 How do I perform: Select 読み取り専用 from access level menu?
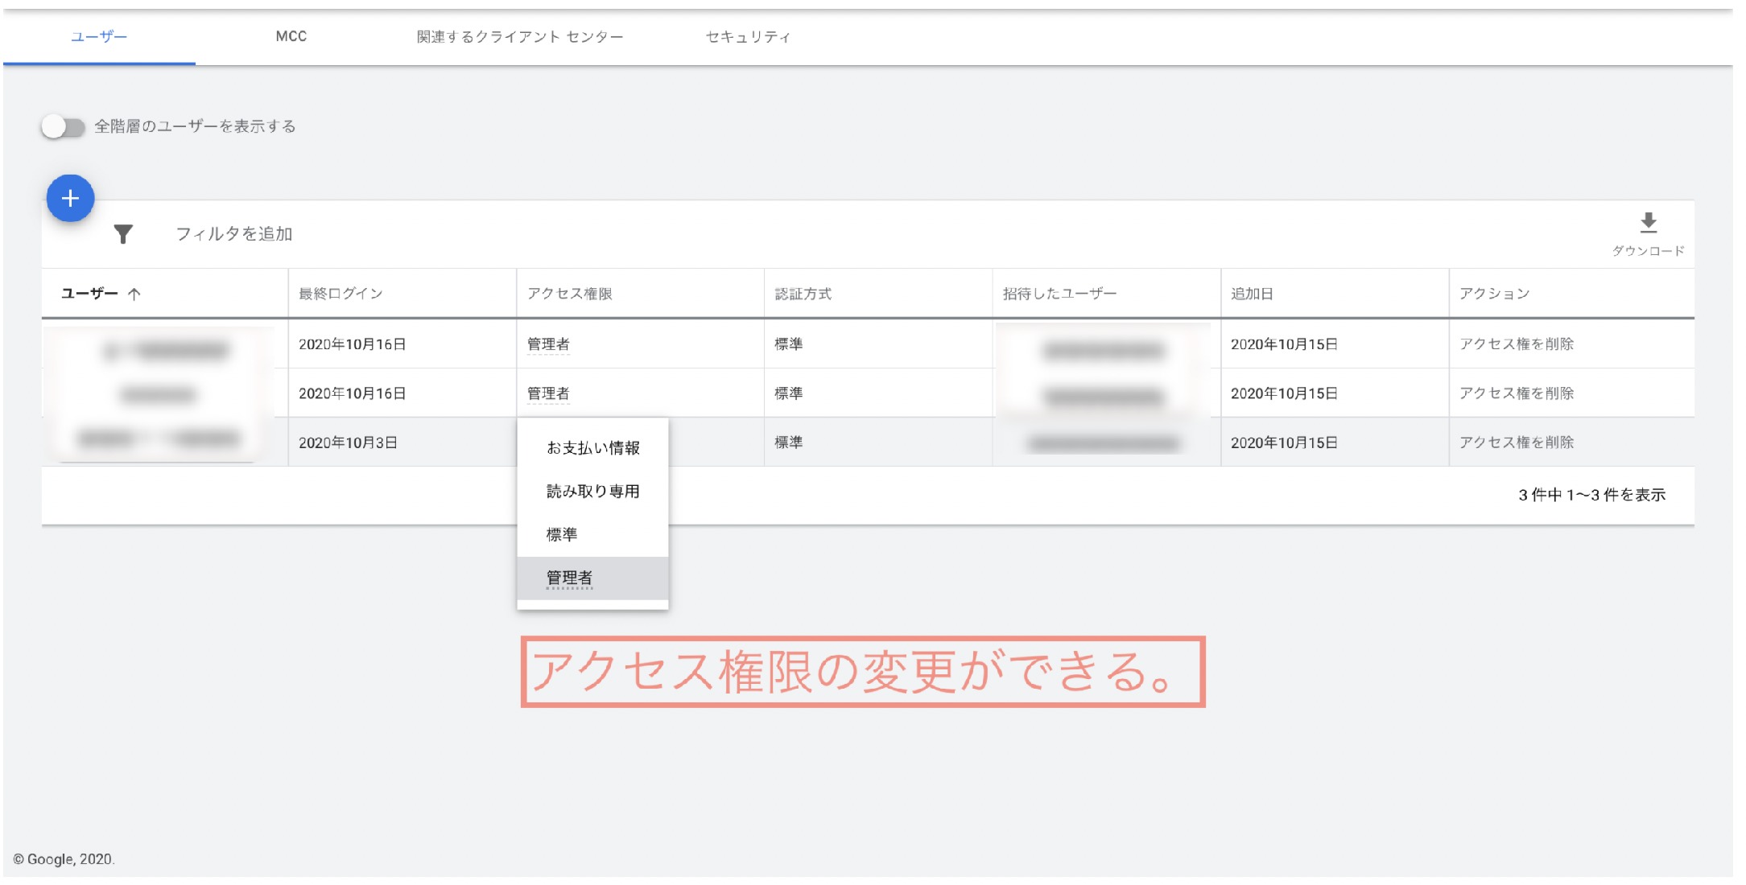click(x=592, y=492)
